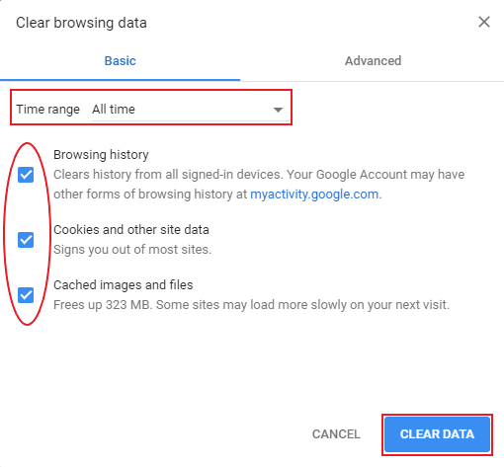
Task: Click the 'Cached images and files' title
Action: [124, 285]
